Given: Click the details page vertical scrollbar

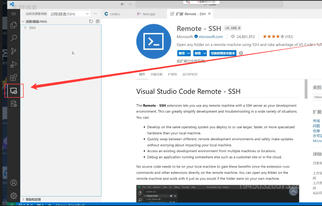Looking at the screenshot, I should tap(306, 89).
